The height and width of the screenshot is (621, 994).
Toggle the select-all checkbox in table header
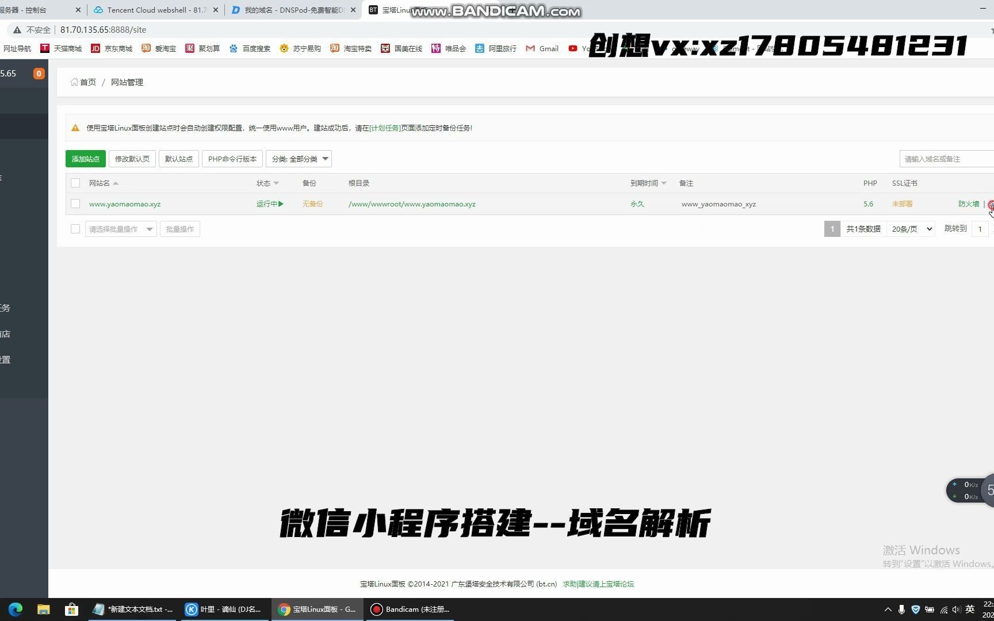75,183
